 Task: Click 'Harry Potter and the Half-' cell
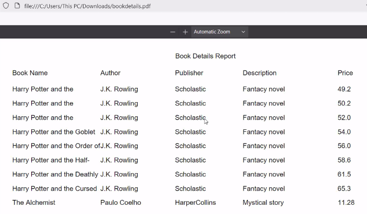[51, 160]
